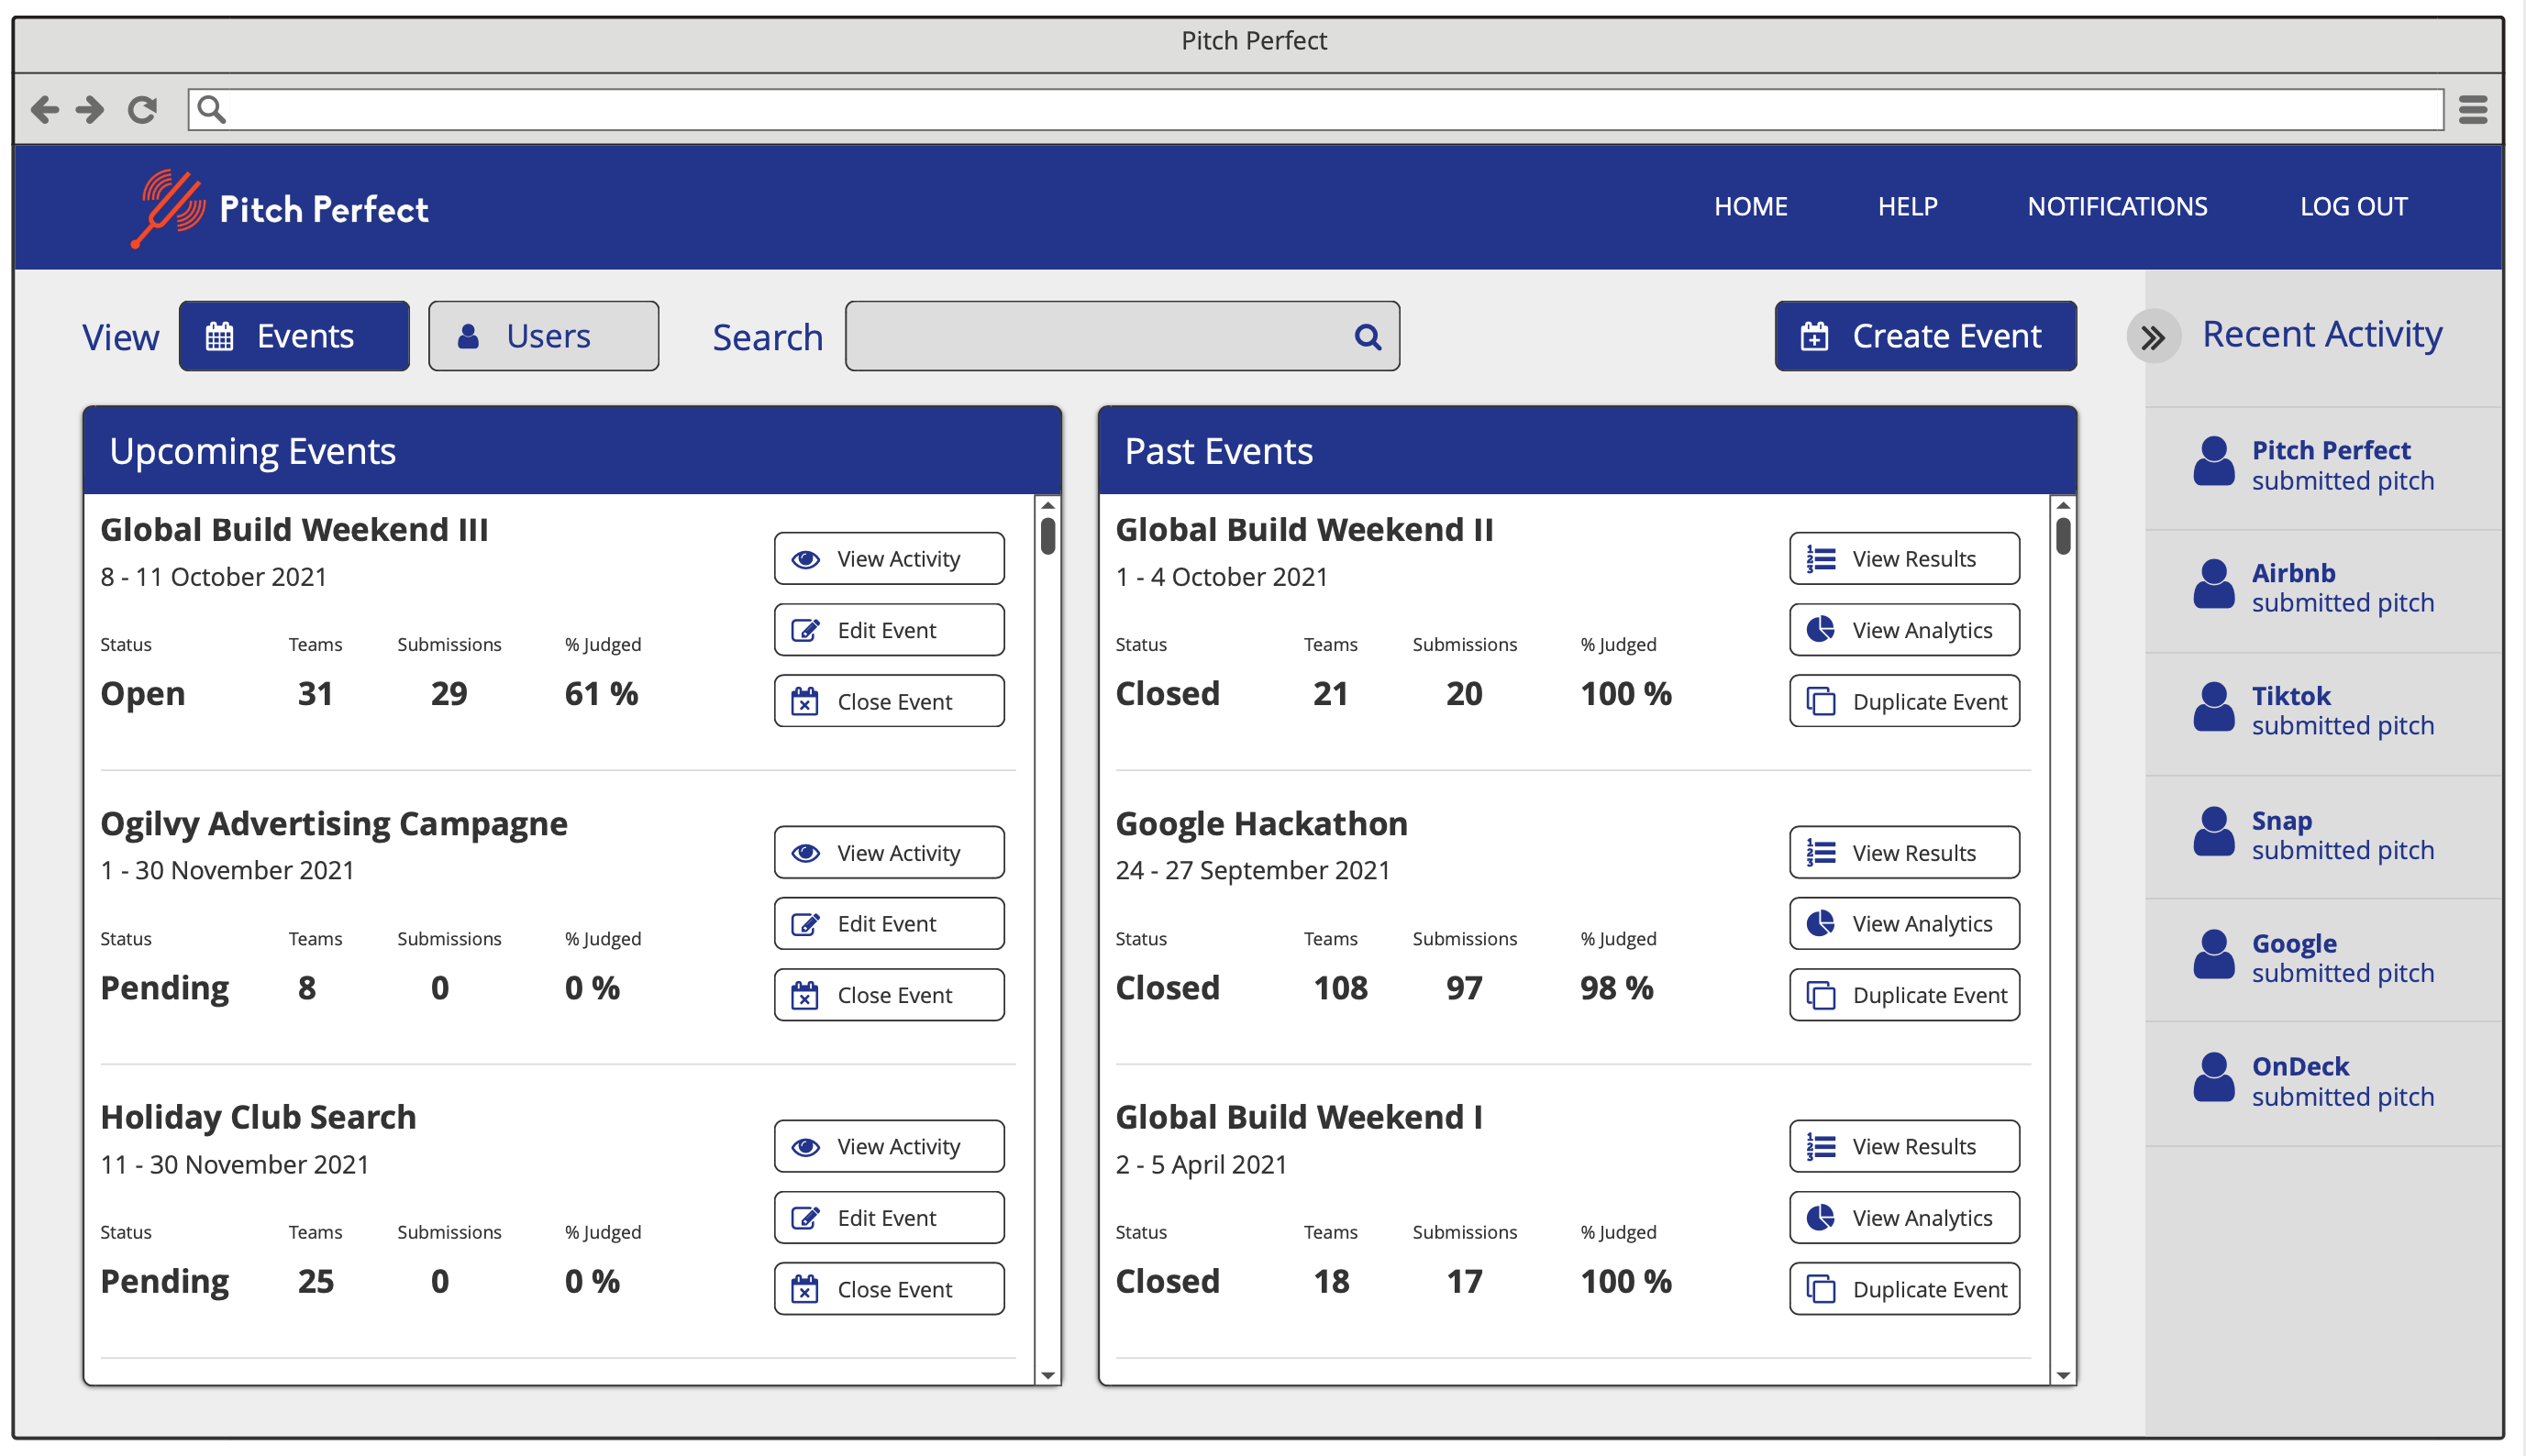Click the list icon for Global Build Weekend II results
Screen dimensions: 2526x1456
[x=1820, y=559]
